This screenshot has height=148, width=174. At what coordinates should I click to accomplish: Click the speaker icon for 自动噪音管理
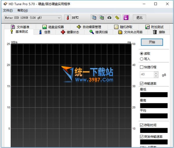[79, 27]
